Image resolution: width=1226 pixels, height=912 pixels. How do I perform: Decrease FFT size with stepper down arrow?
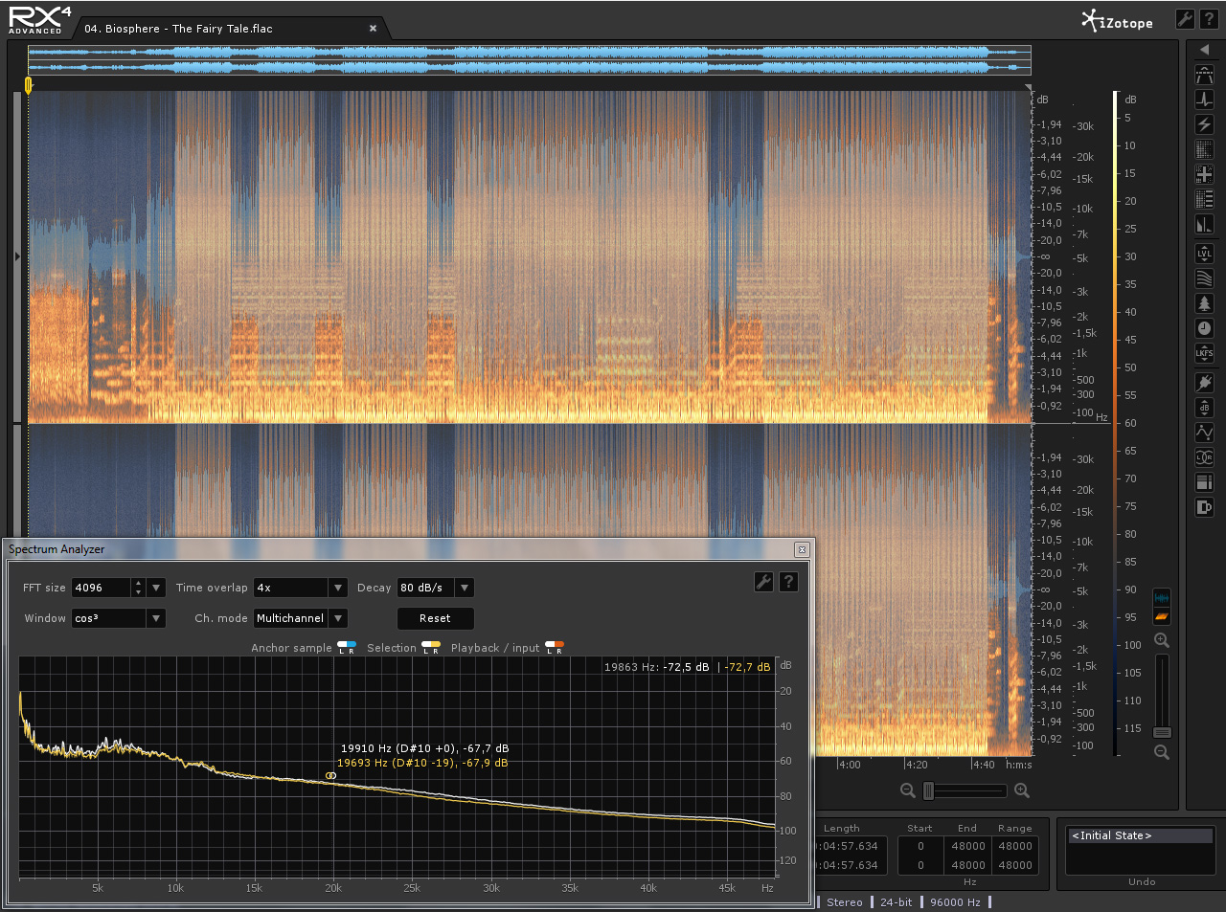tap(139, 592)
